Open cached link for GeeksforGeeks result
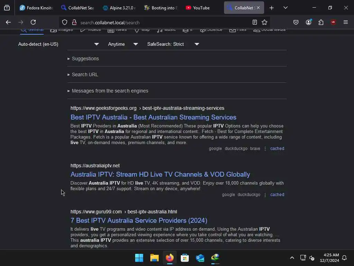This screenshot has width=354, height=266. pyautogui.click(x=277, y=149)
